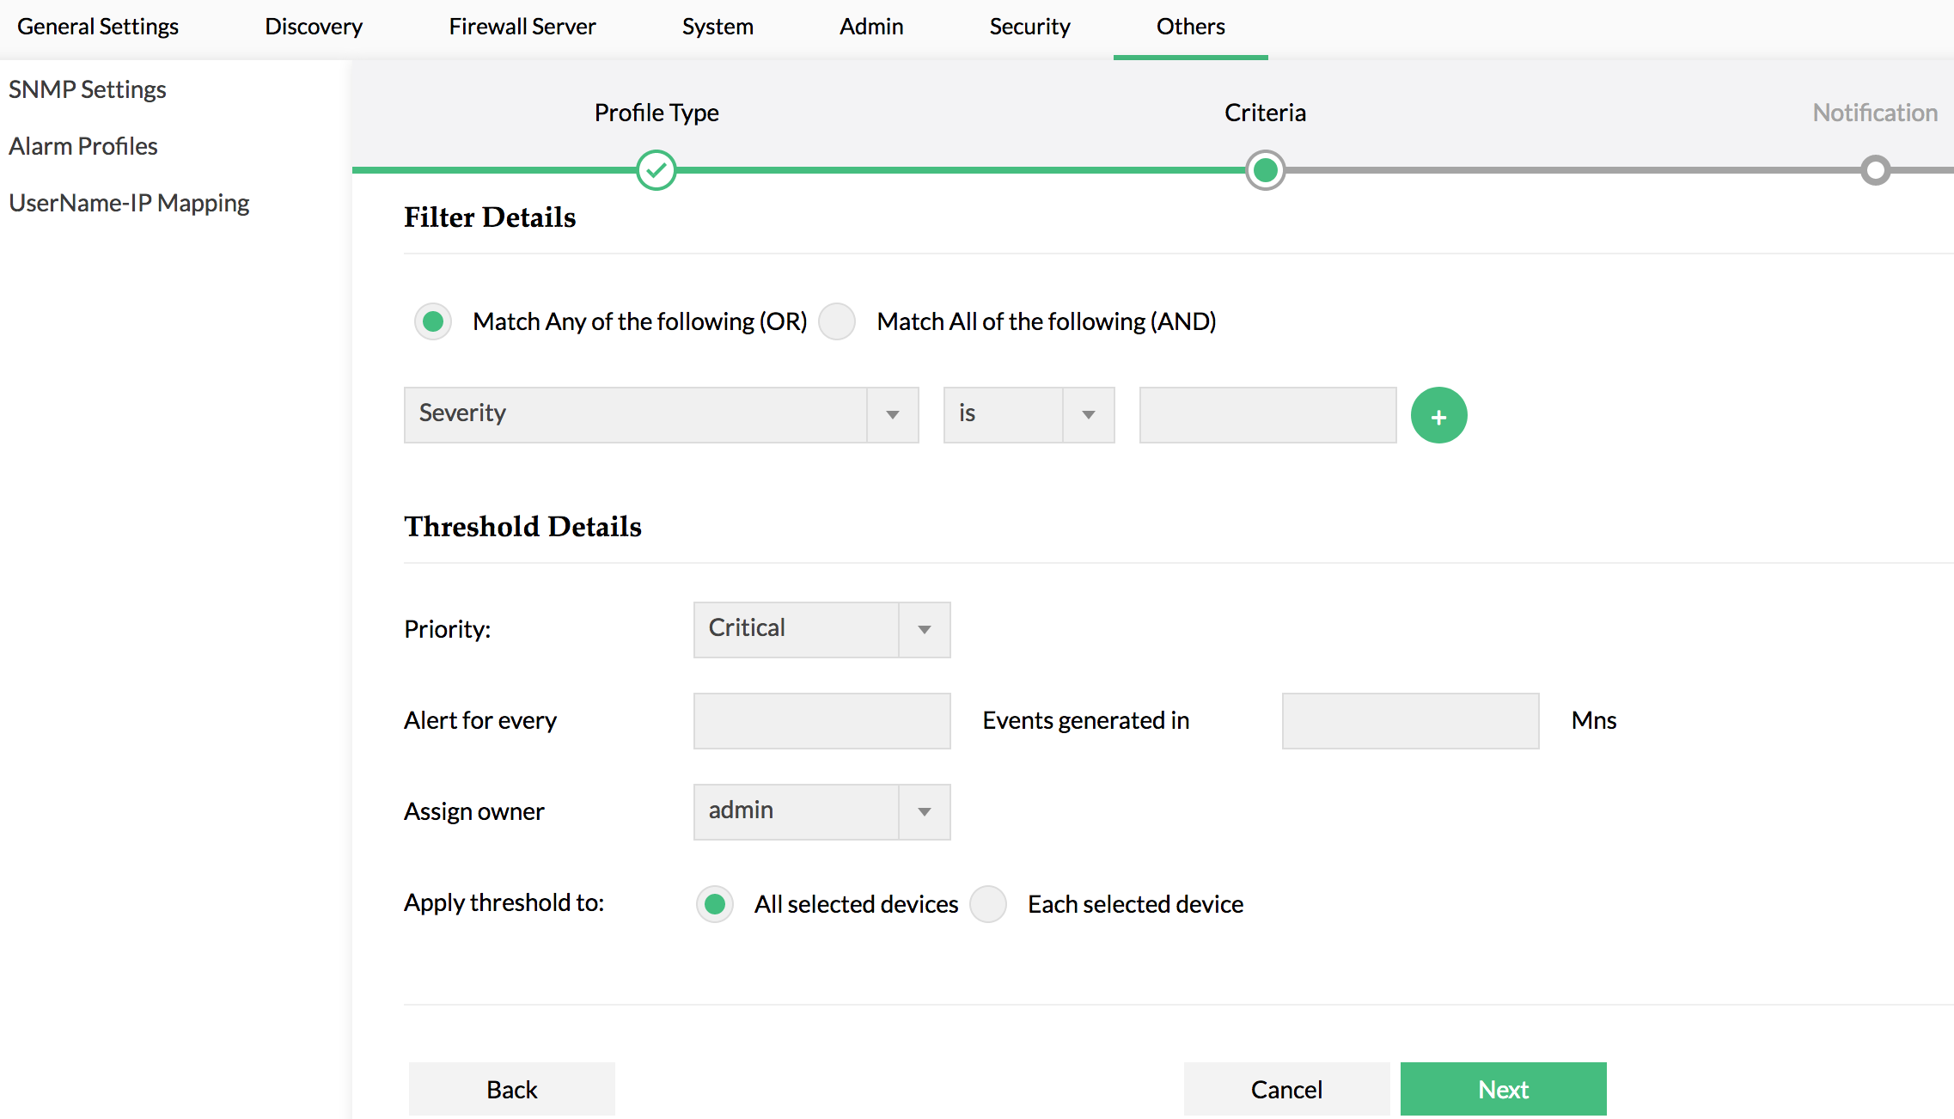The image size is (1954, 1119).
Task: Open SNMP Settings in sidebar
Action: (x=88, y=89)
